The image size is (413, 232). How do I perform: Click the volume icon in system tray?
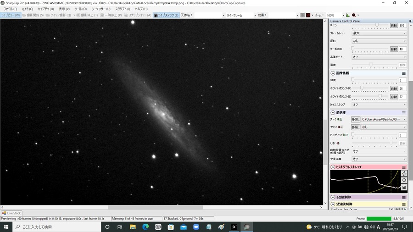pos(372,227)
